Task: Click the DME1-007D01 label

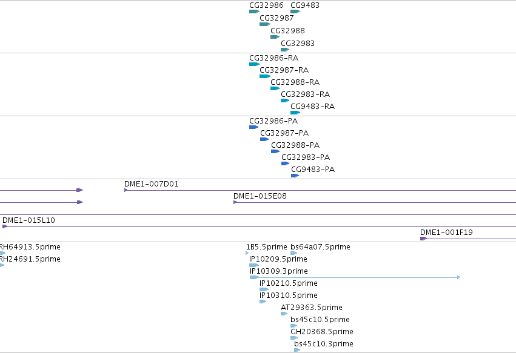Action: pos(152,184)
